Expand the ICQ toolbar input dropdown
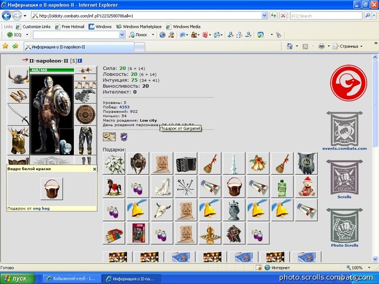 click(x=122, y=35)
